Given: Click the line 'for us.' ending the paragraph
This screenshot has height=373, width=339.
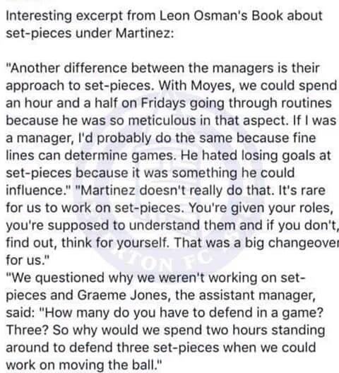Looking at the screenshot, I should pos(27,260).
